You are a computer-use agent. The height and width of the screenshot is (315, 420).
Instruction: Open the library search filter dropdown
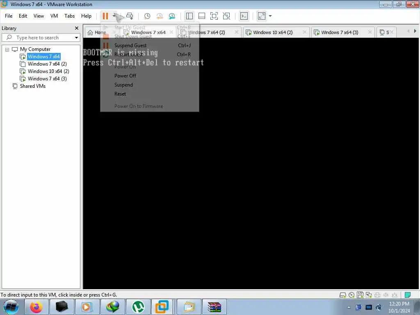tap(76, 38)
